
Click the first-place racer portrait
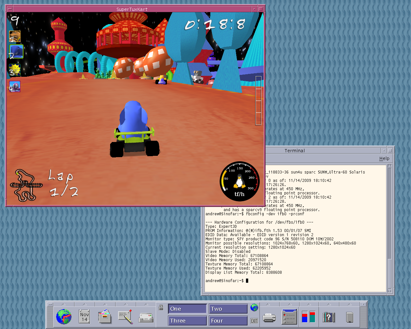tap(15, 37)
